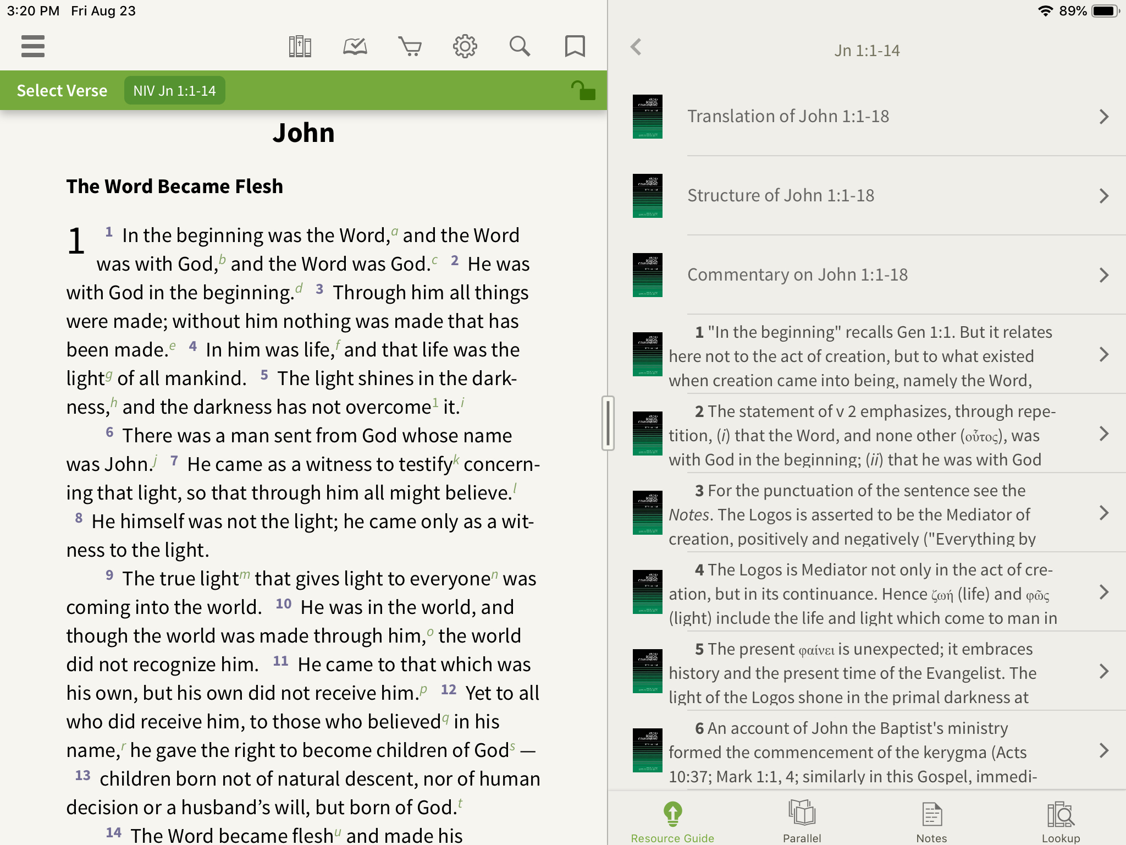Expand chevron for verse 2 commentary entry
This screenshot has width=1126, height=845.
pos(1104,434)
